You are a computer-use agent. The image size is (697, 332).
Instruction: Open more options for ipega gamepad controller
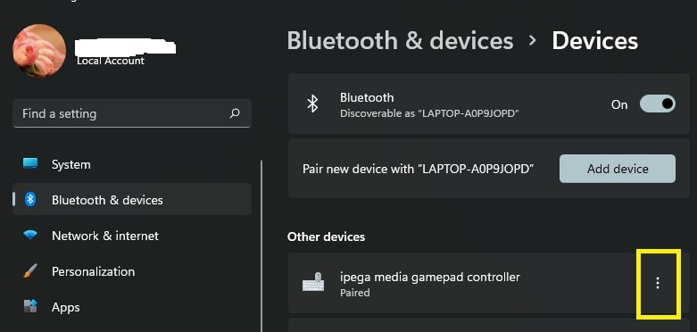tap(658, 283)
